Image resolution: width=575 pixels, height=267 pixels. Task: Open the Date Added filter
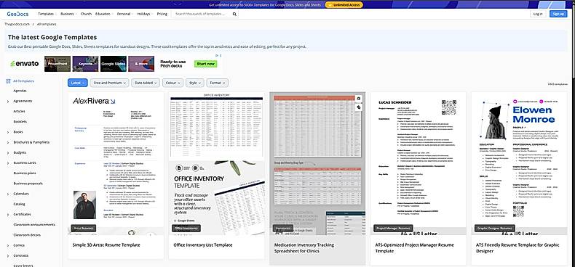146,83
